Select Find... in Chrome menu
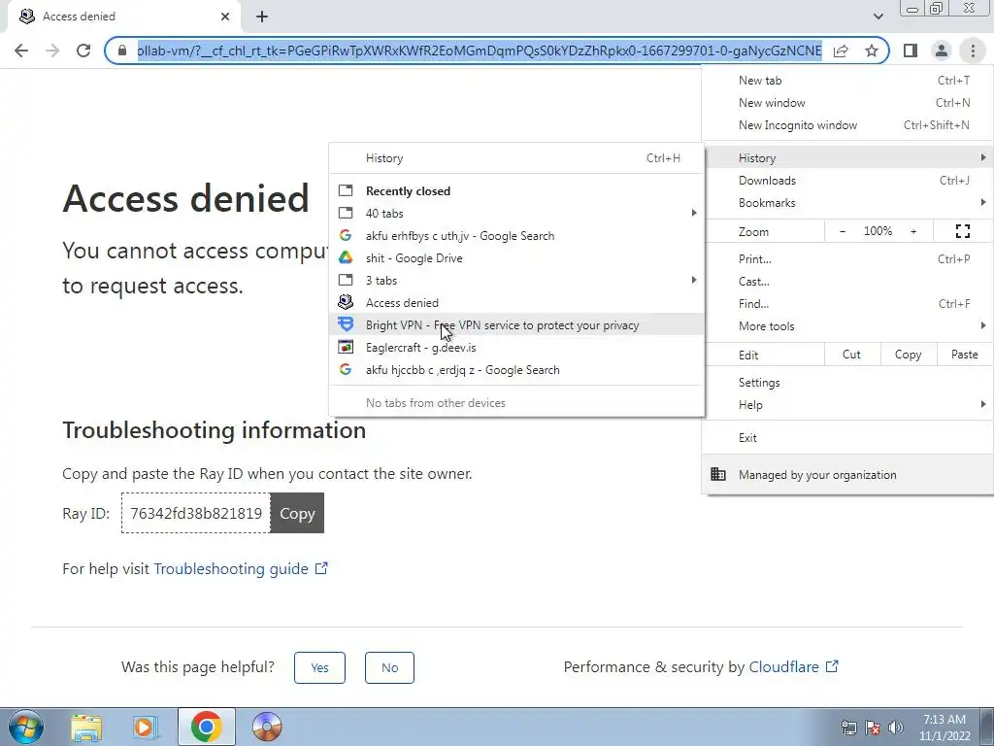The width and height of the screenshot is (994, 746). tap(846, 303)
